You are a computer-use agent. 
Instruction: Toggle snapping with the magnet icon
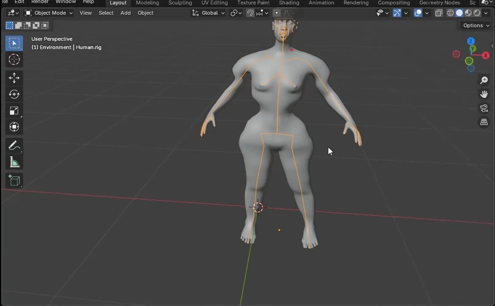click(x=250, y=13)
